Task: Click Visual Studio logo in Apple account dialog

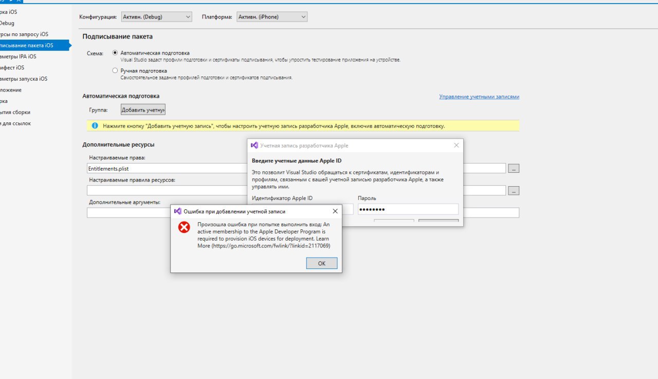Action: coord(254,146)
